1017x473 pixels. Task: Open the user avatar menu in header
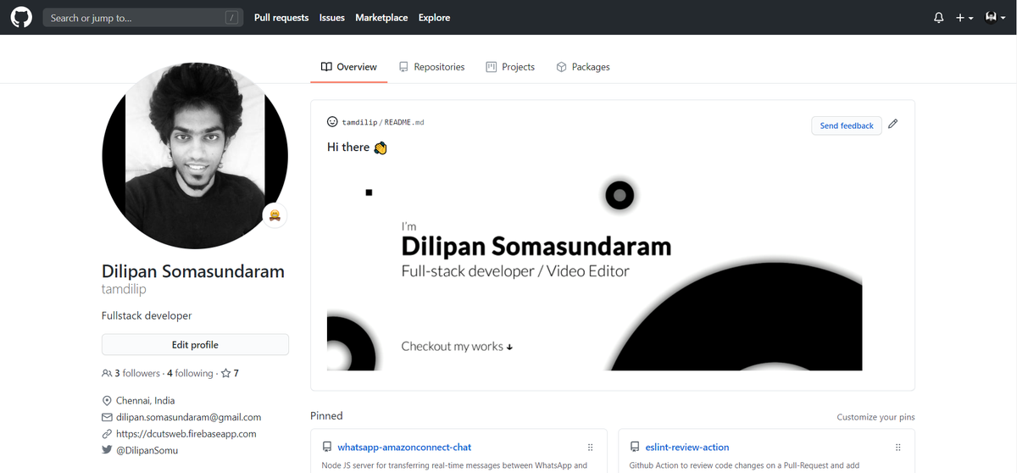[x=996, y=18]
